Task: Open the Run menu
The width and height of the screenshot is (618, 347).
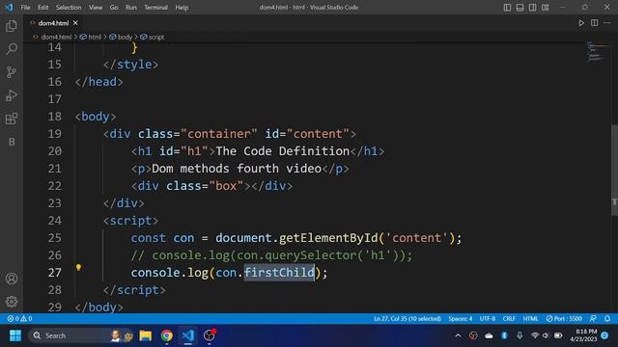Action: [x=131, y=8]
